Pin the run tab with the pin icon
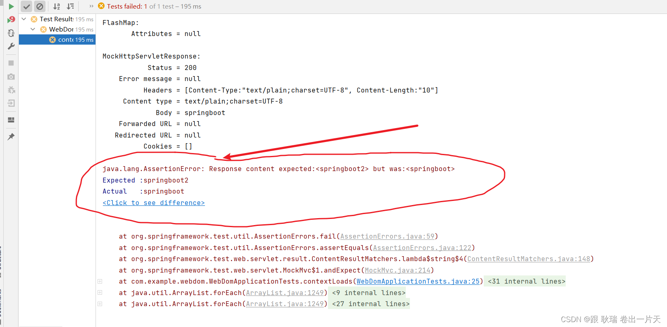The height and width of the screenshot is (327, 667). (11, 136)
